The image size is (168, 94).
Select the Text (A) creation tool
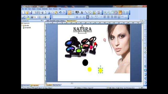click(x=82, y=13)
